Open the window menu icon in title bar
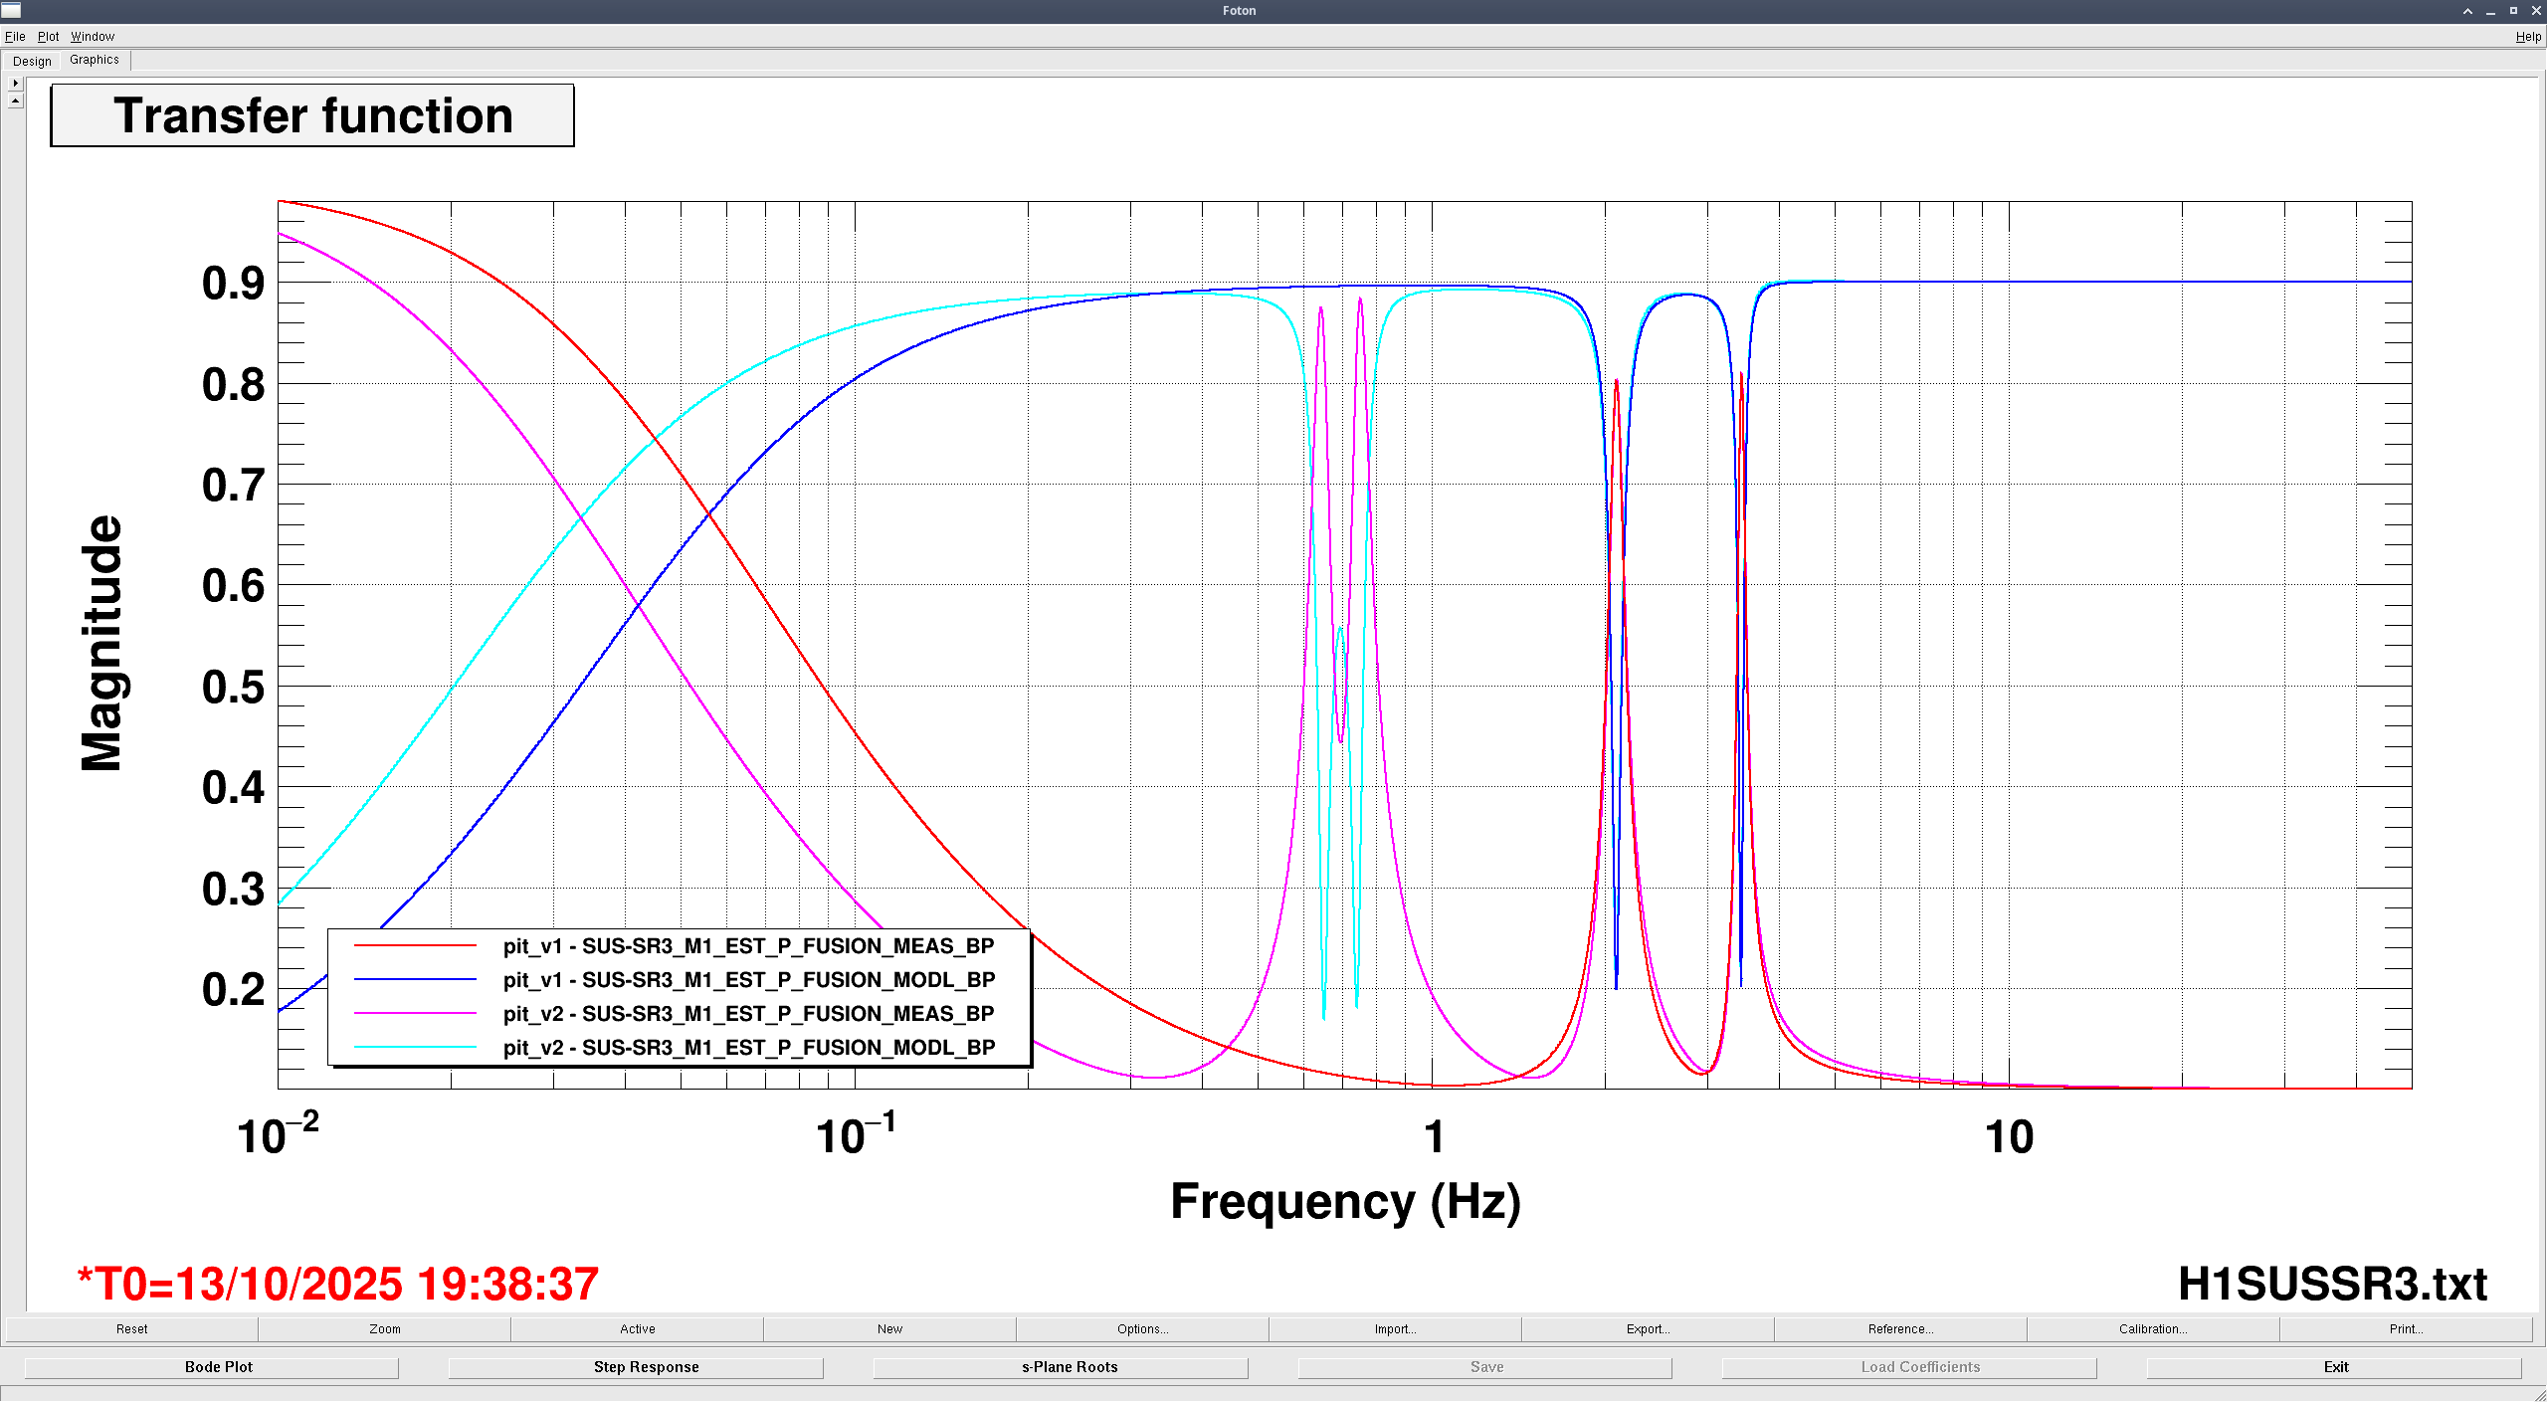The width and height of the screenshot is (2547, 1402). (11, 10)
